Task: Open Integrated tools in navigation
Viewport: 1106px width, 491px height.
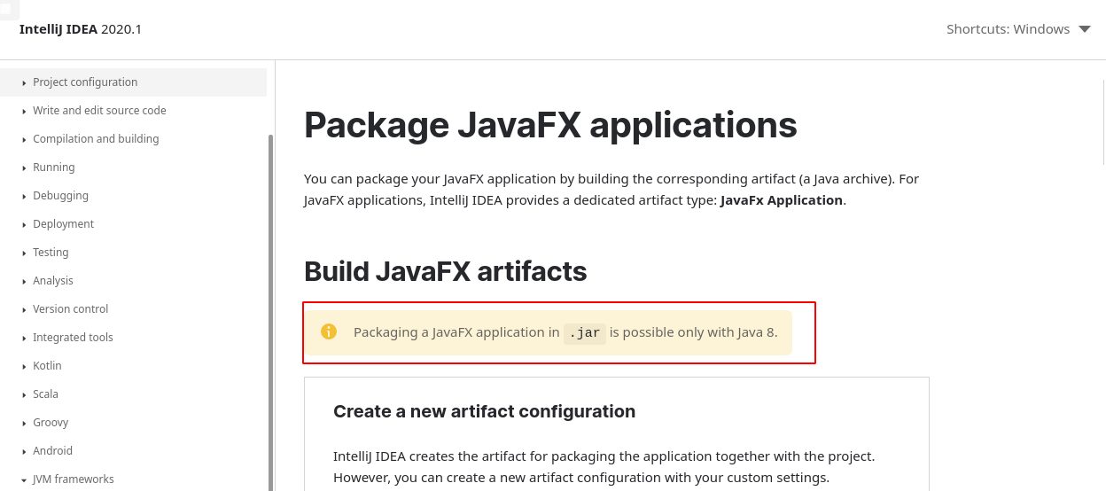Action: tap(73, 338)
